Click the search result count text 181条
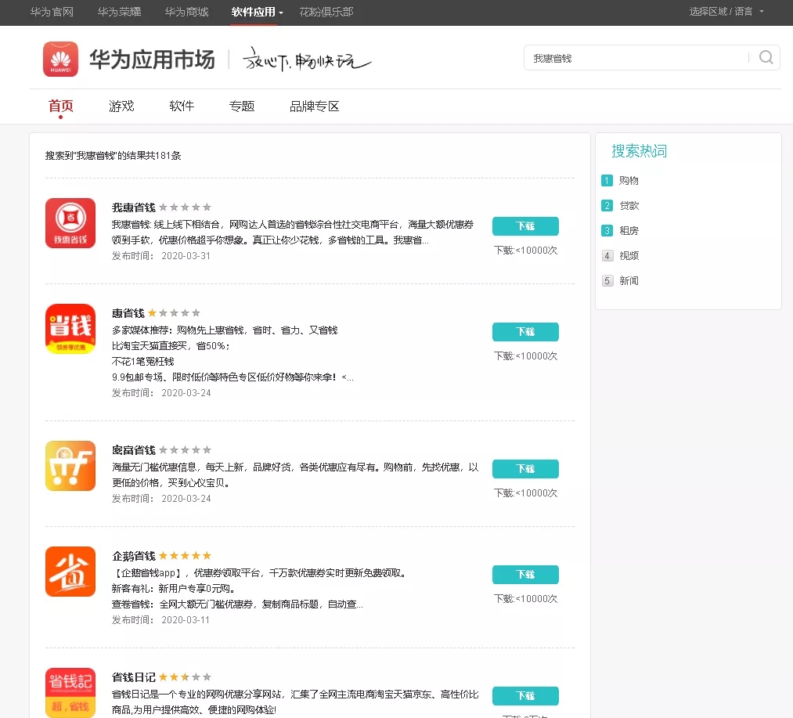 click(x=168, y=155)
